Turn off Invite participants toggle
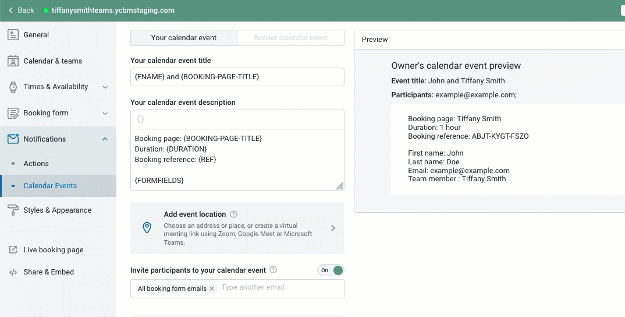The width and height of the screenshot is (625, 317). pyautogui.click(x=331, y=270)
